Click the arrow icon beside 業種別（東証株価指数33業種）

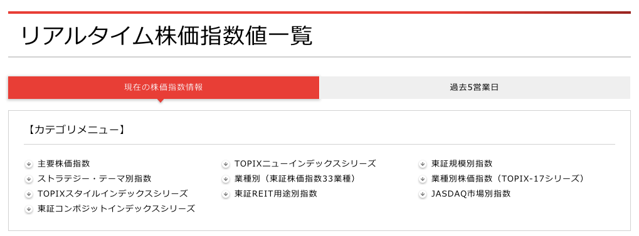[x=226, y=180]
